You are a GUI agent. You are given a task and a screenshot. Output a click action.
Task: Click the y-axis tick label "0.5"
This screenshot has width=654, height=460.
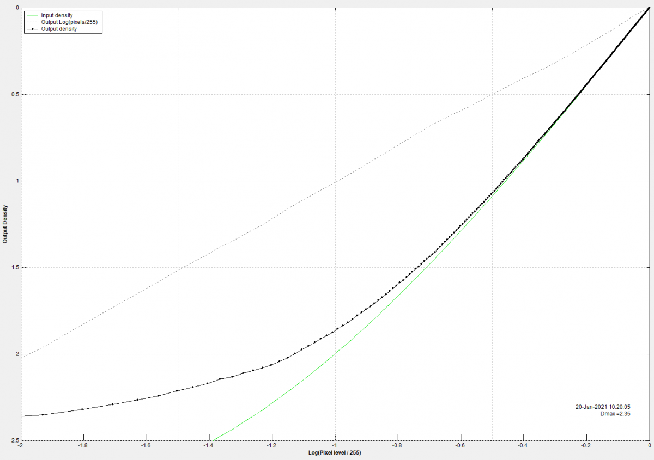pos(14,95)
